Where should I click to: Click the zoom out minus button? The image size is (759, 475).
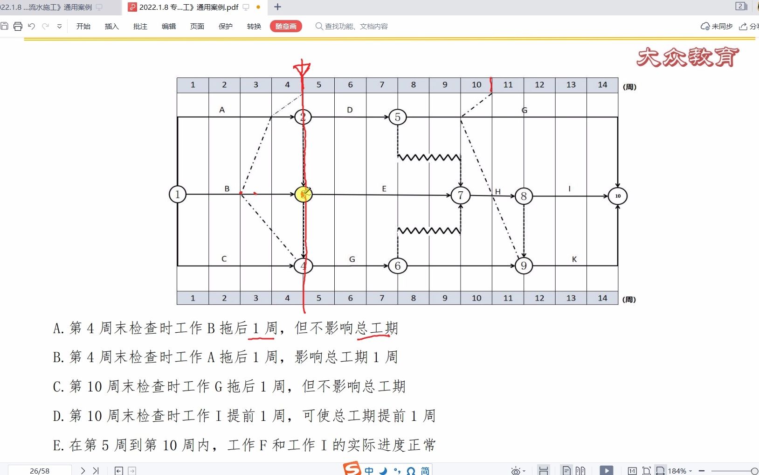[701, 471]
